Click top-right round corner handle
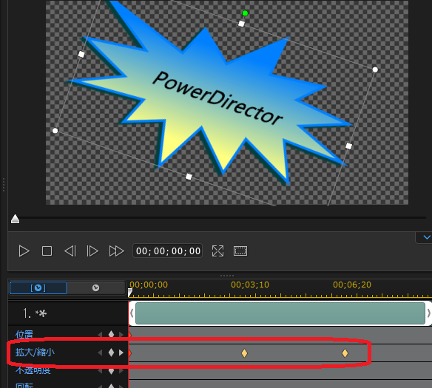 point(375,69)
